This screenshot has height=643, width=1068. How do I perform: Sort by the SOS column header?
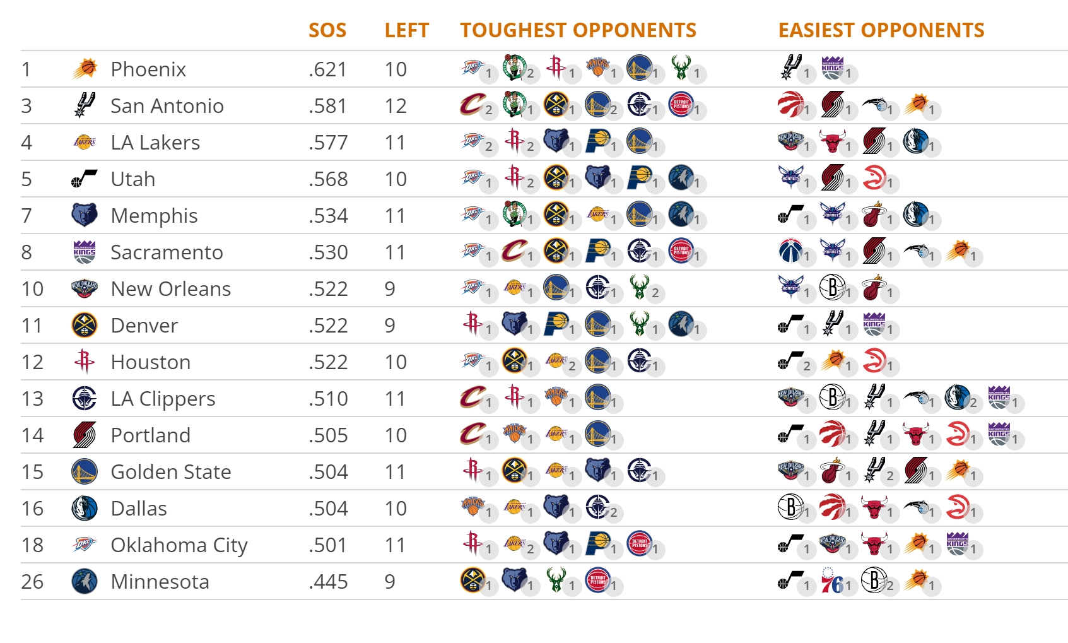pyautogui.click(x=327, y=30)
